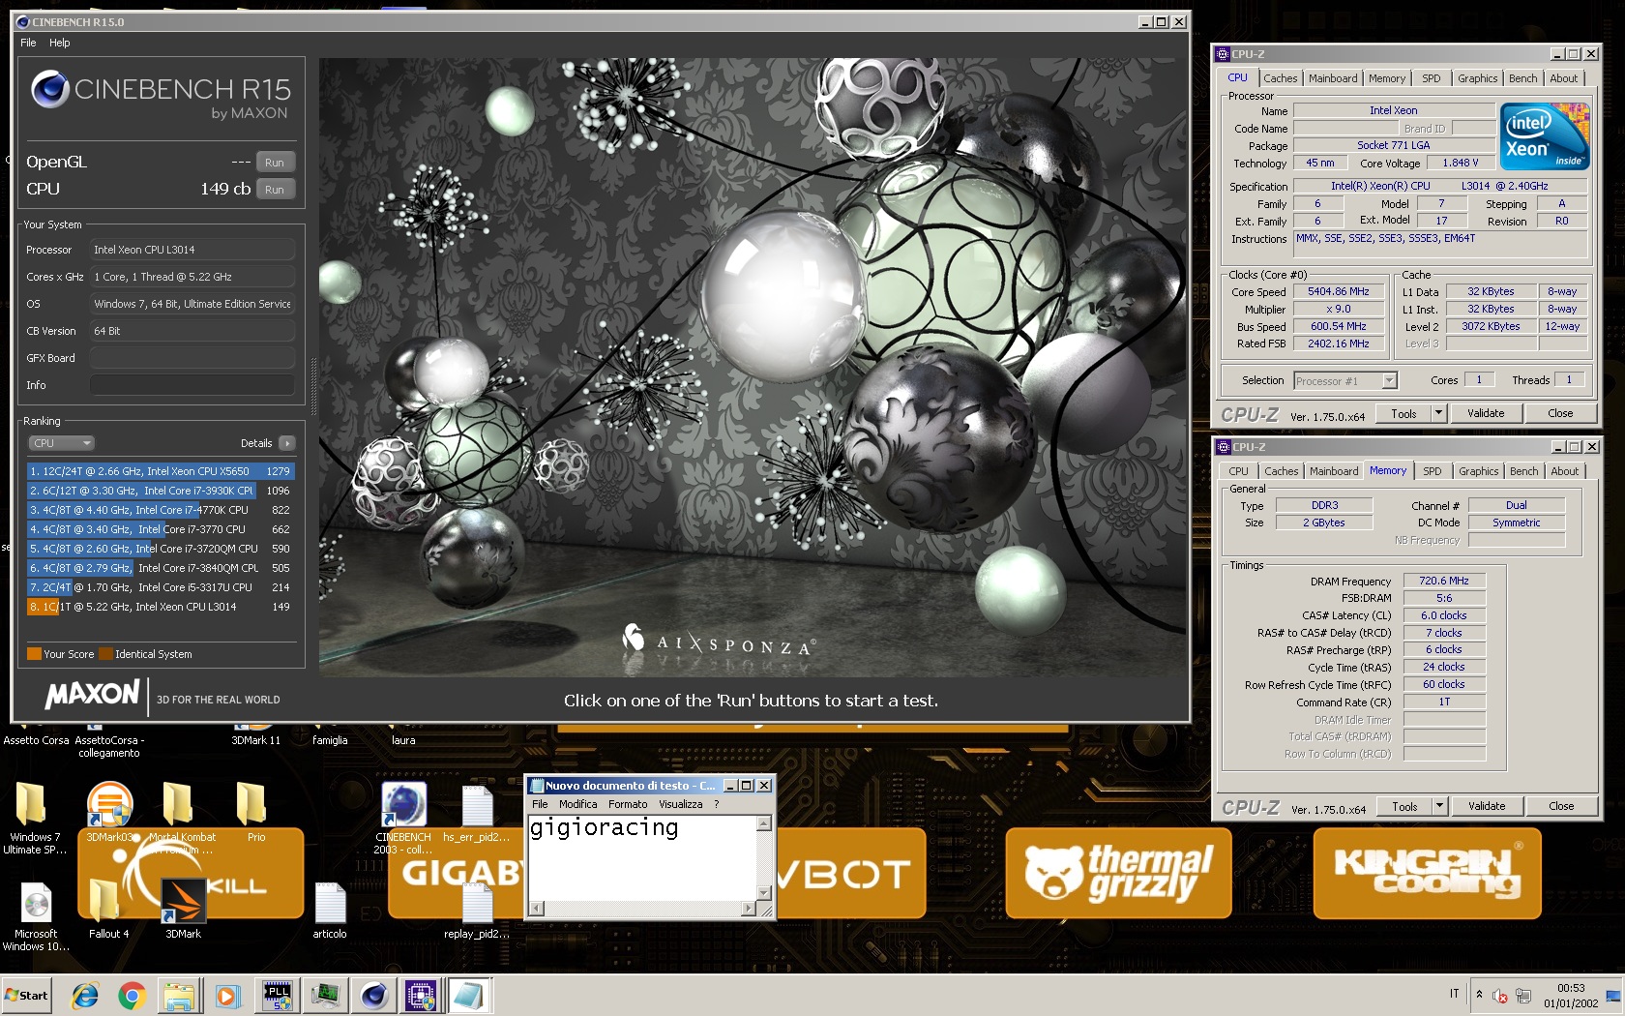The height and width of the screenshot is (1016, 1625).
Task: Open Bench tab in upper CPU-Z window
Action: [1522, 78]
